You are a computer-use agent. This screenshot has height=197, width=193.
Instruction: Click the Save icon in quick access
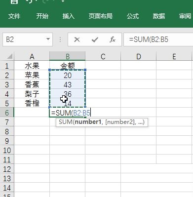pyautogui.click(x=14, y=1)
